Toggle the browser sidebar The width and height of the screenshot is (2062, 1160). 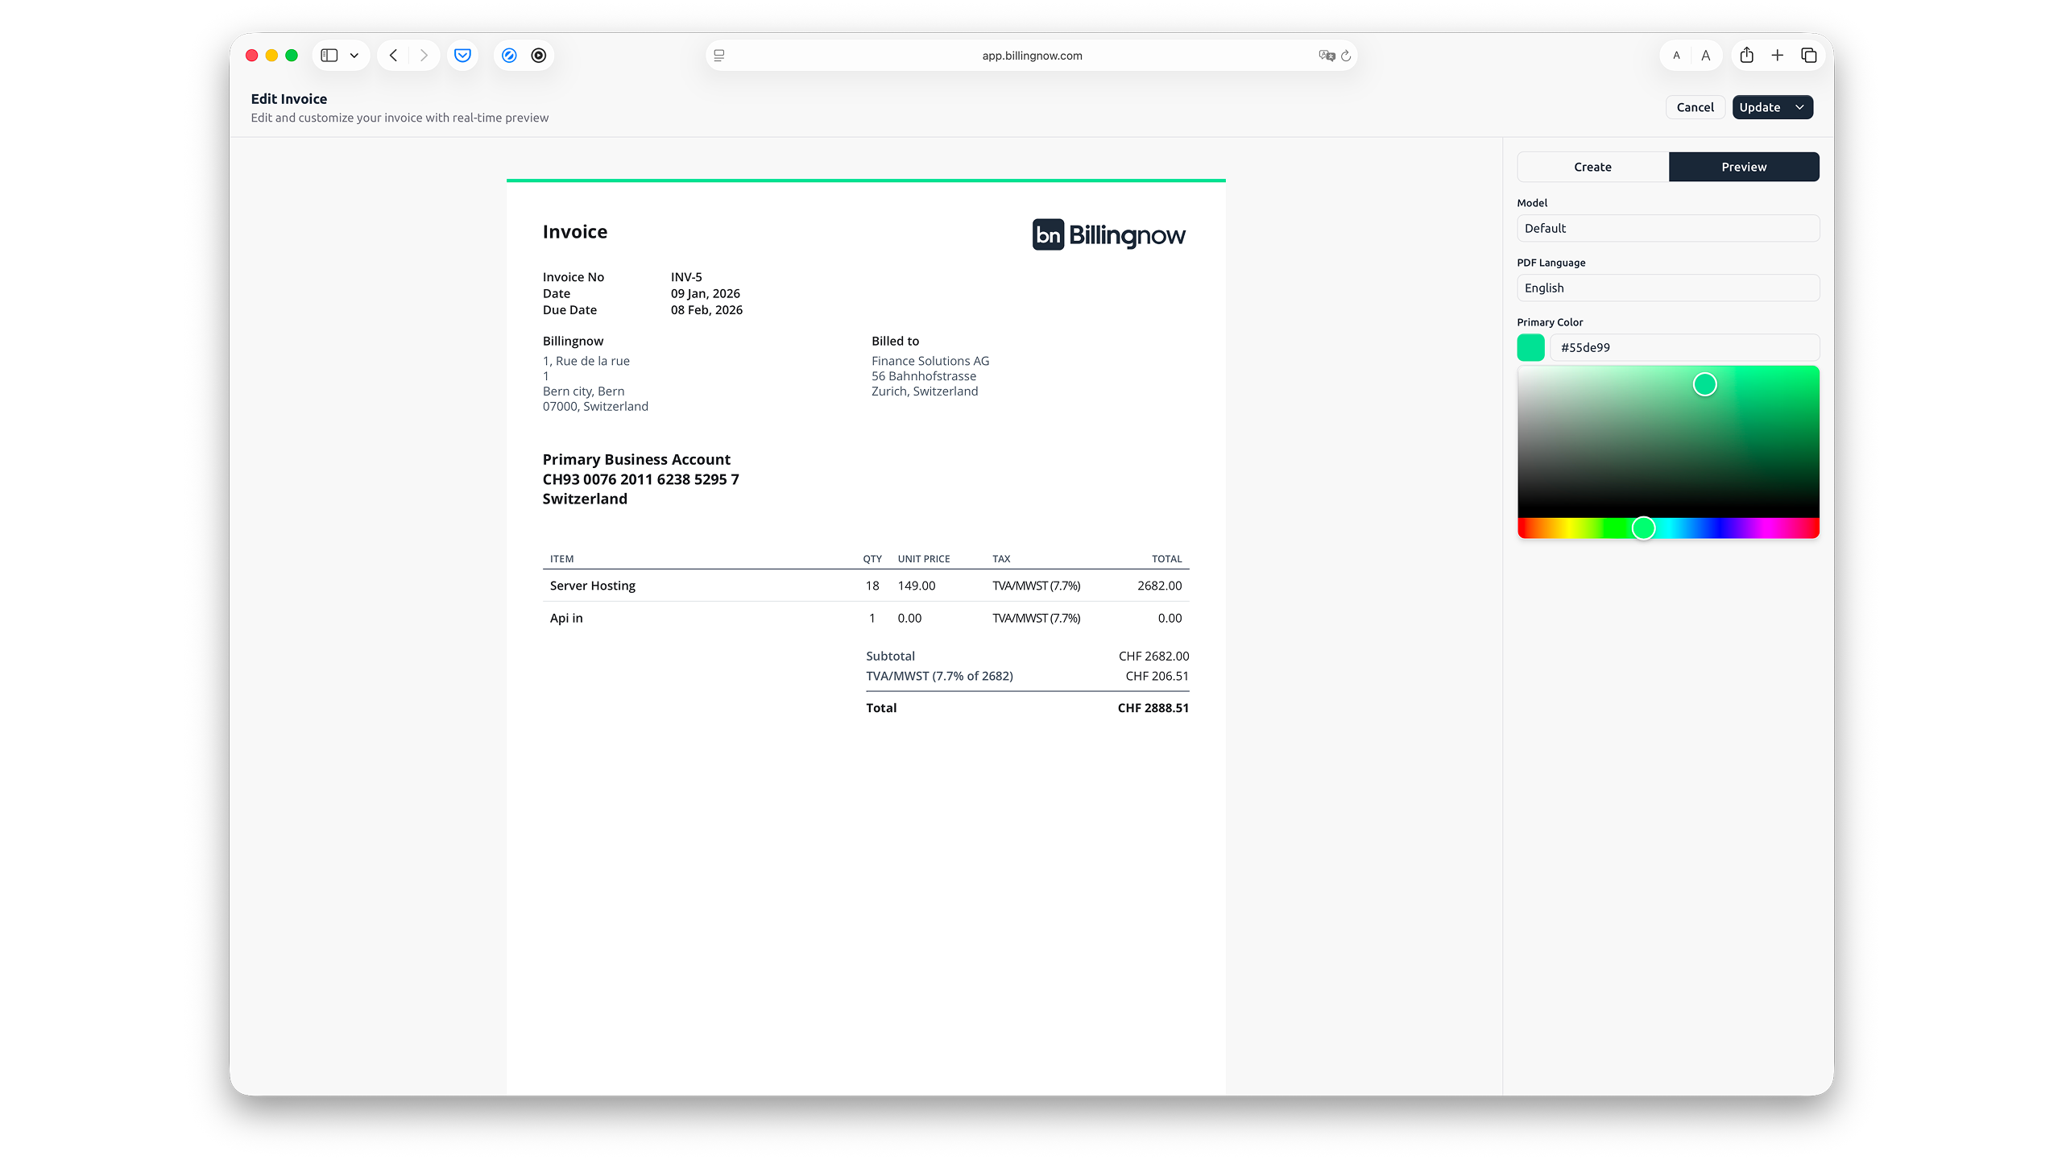pos(329,55)
